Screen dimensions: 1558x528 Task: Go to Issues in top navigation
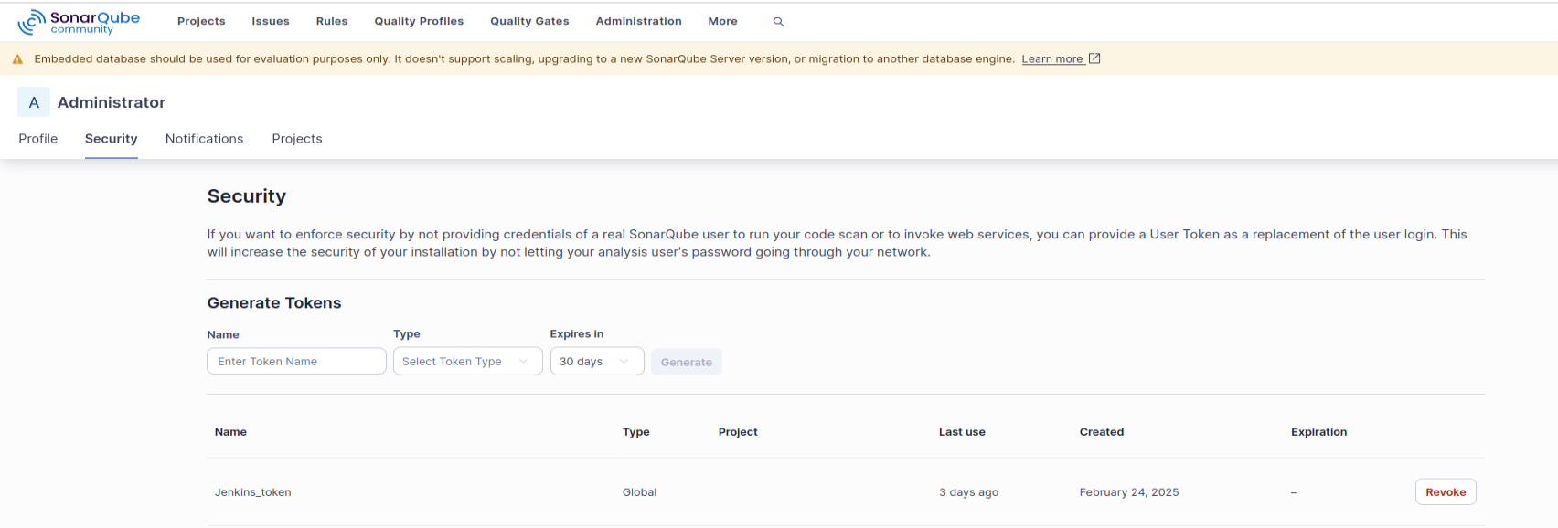coord(271,21)
